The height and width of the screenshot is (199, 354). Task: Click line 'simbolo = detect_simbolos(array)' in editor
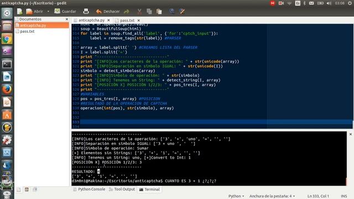[x=118, y=71]
